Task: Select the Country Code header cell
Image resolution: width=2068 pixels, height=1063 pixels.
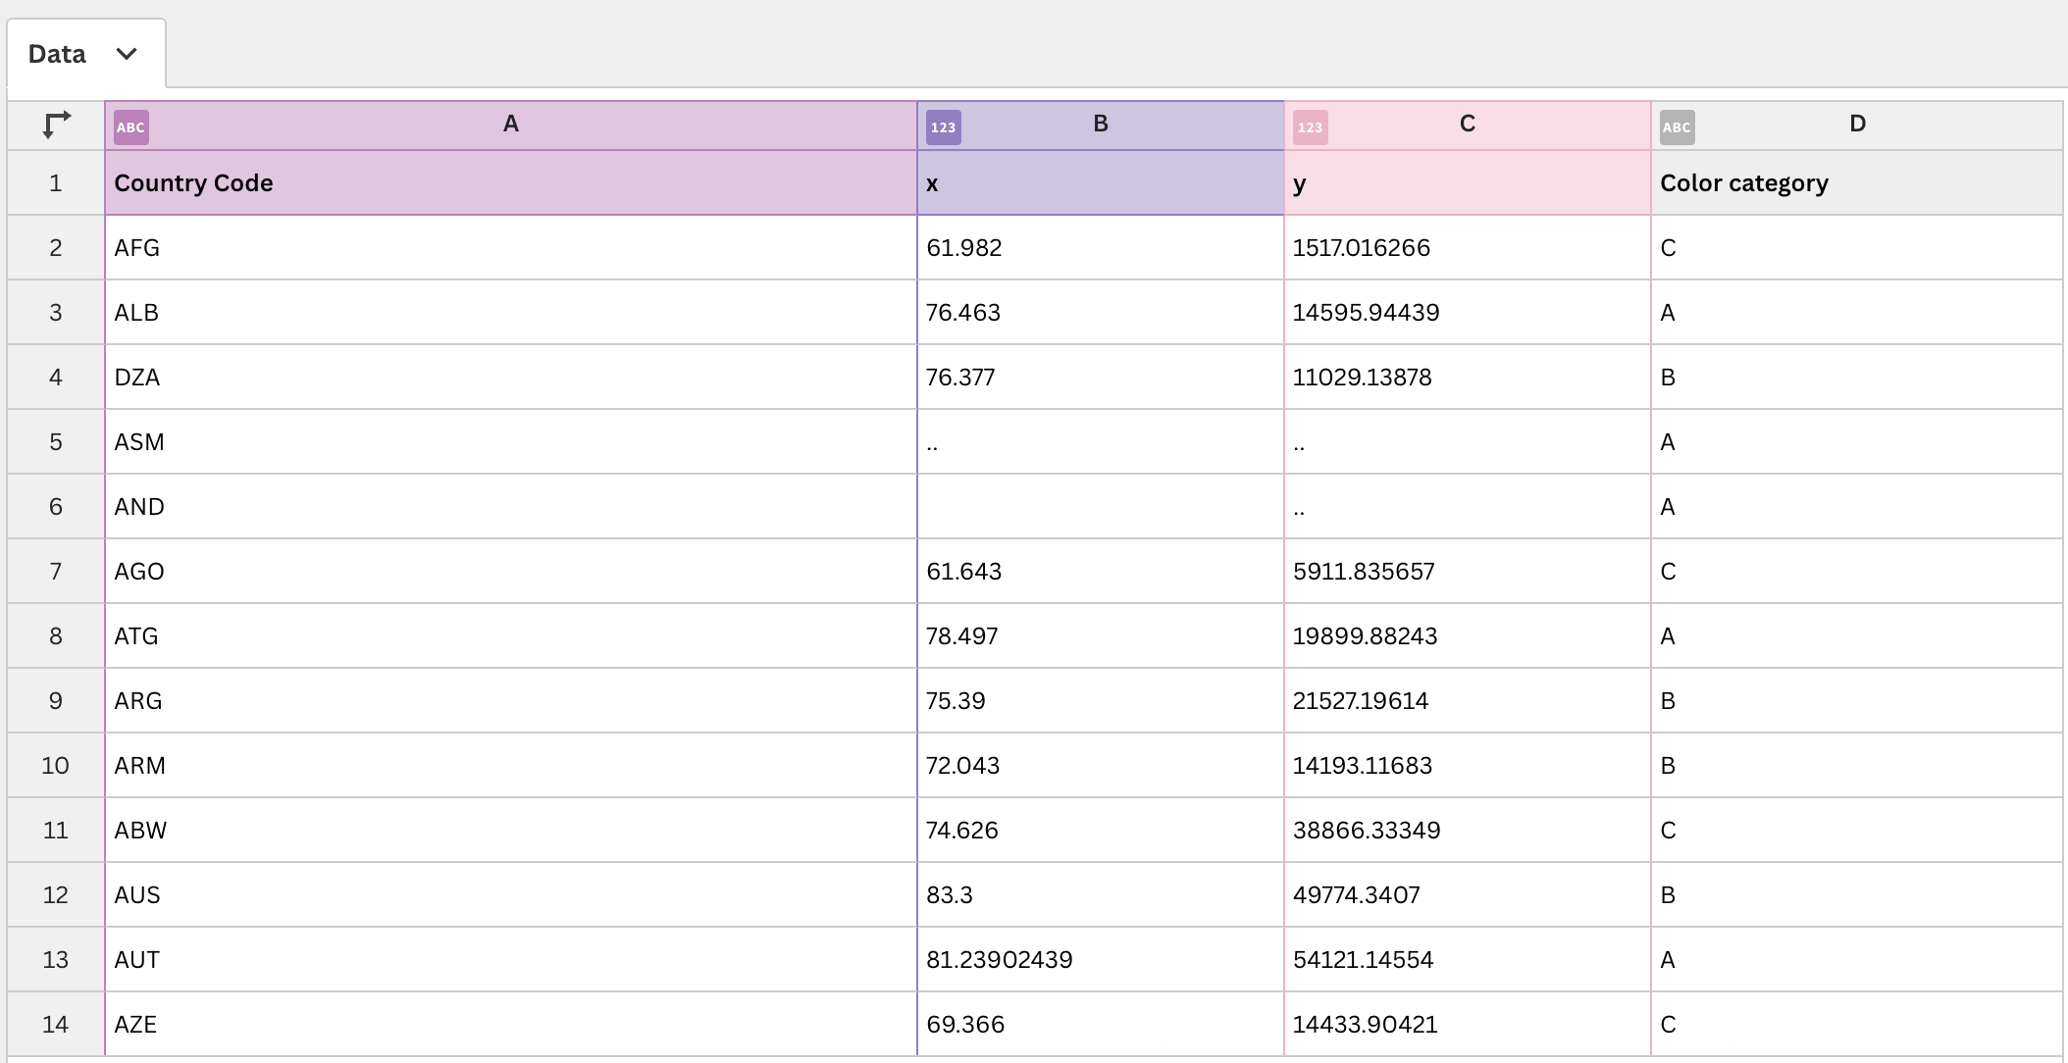Action: point(511,183)
